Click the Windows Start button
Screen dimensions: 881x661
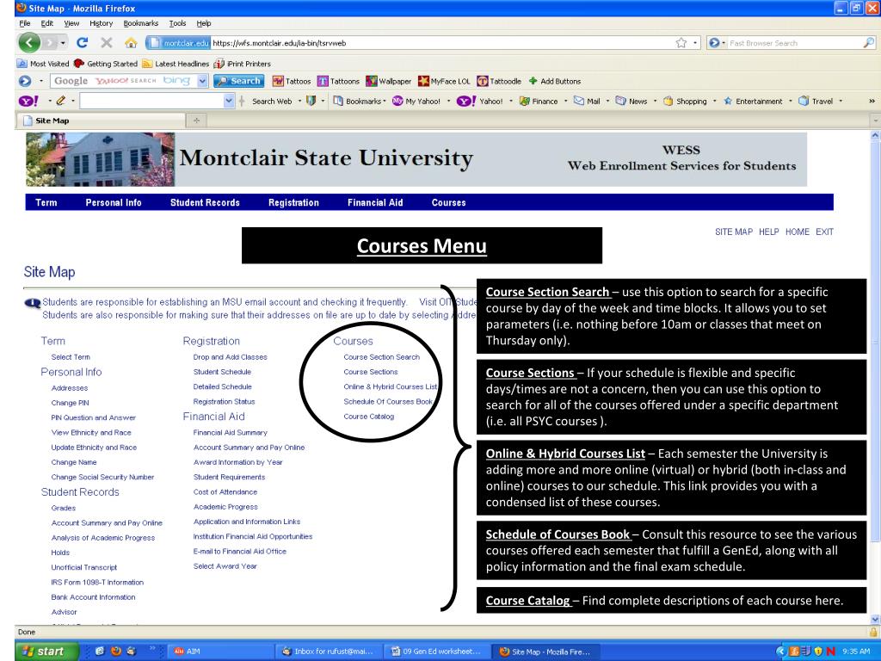click(47, 652)
